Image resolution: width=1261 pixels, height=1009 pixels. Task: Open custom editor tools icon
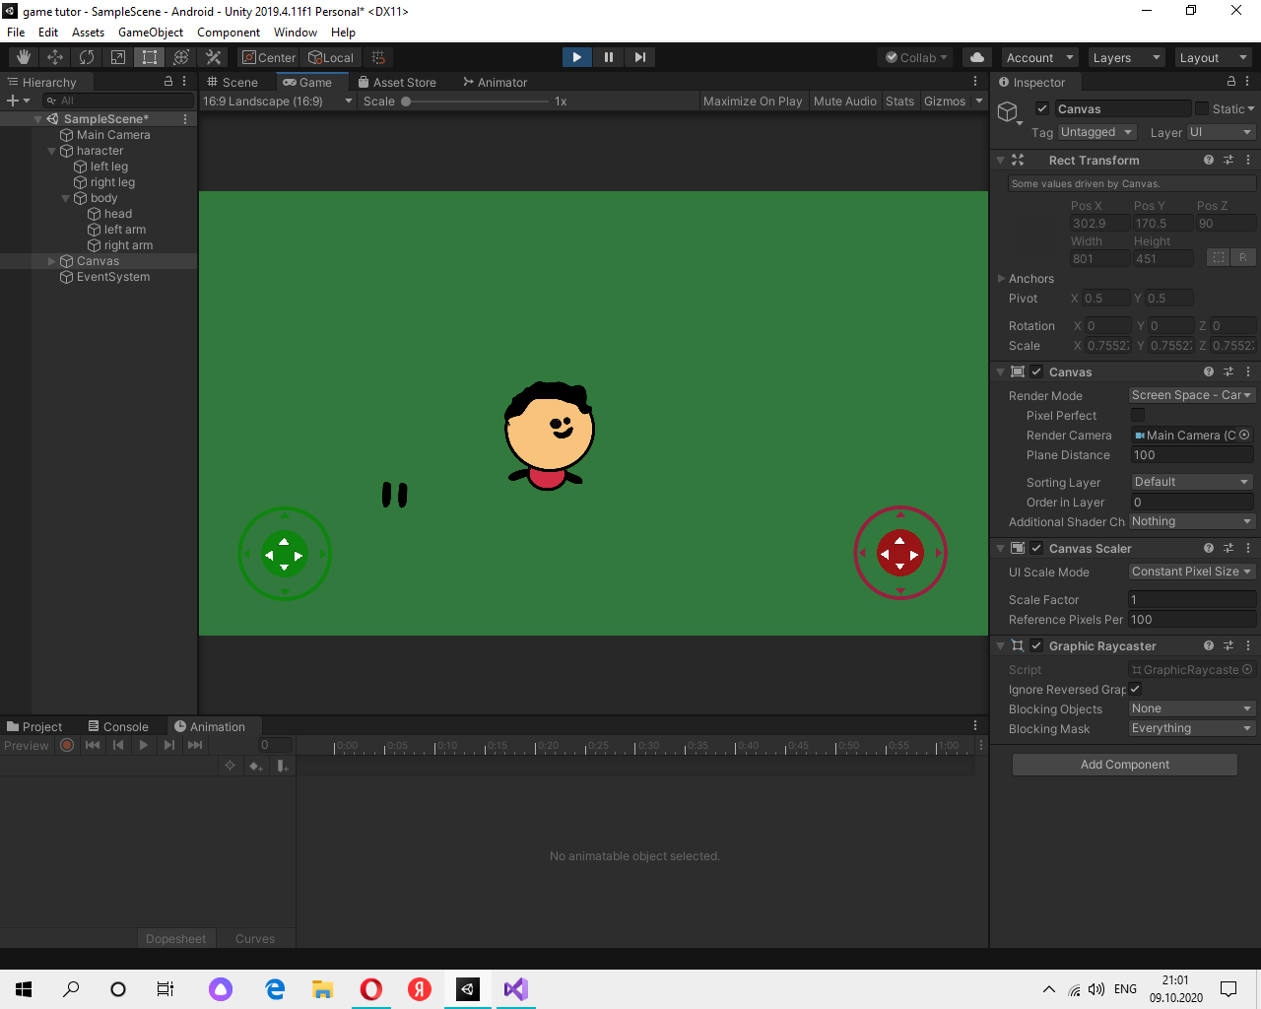tap(213, 57)
